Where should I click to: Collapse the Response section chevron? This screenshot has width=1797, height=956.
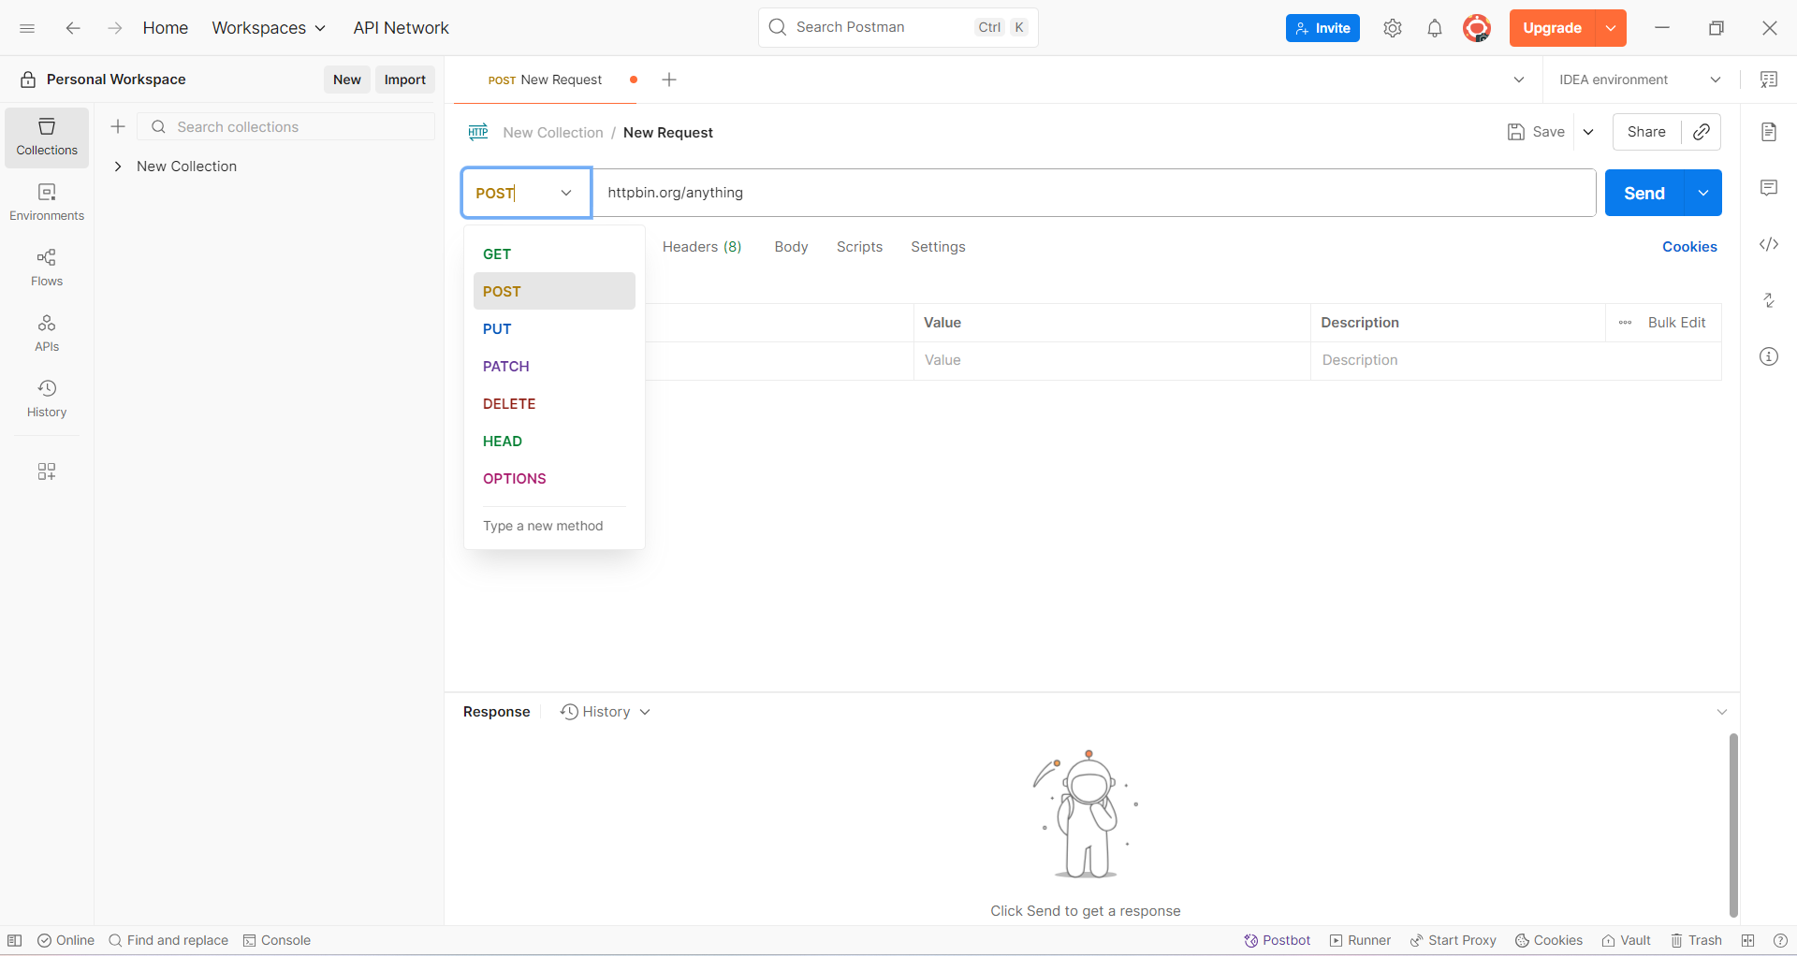[x=1722, y=711]
